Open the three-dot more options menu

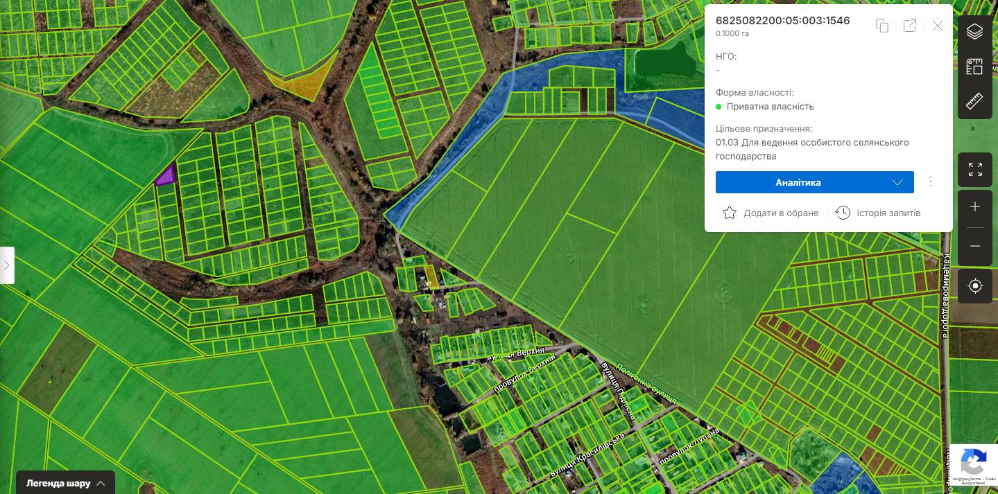point(931,182)
